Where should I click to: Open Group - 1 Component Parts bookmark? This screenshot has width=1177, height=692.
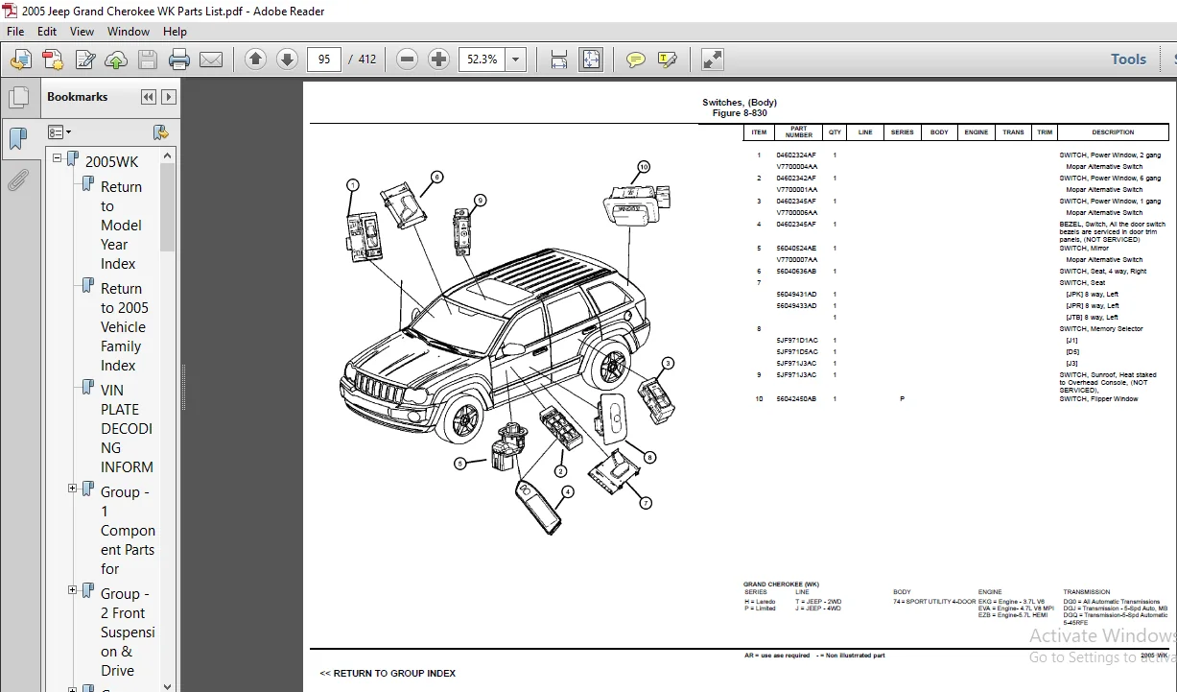coord(128,530)
